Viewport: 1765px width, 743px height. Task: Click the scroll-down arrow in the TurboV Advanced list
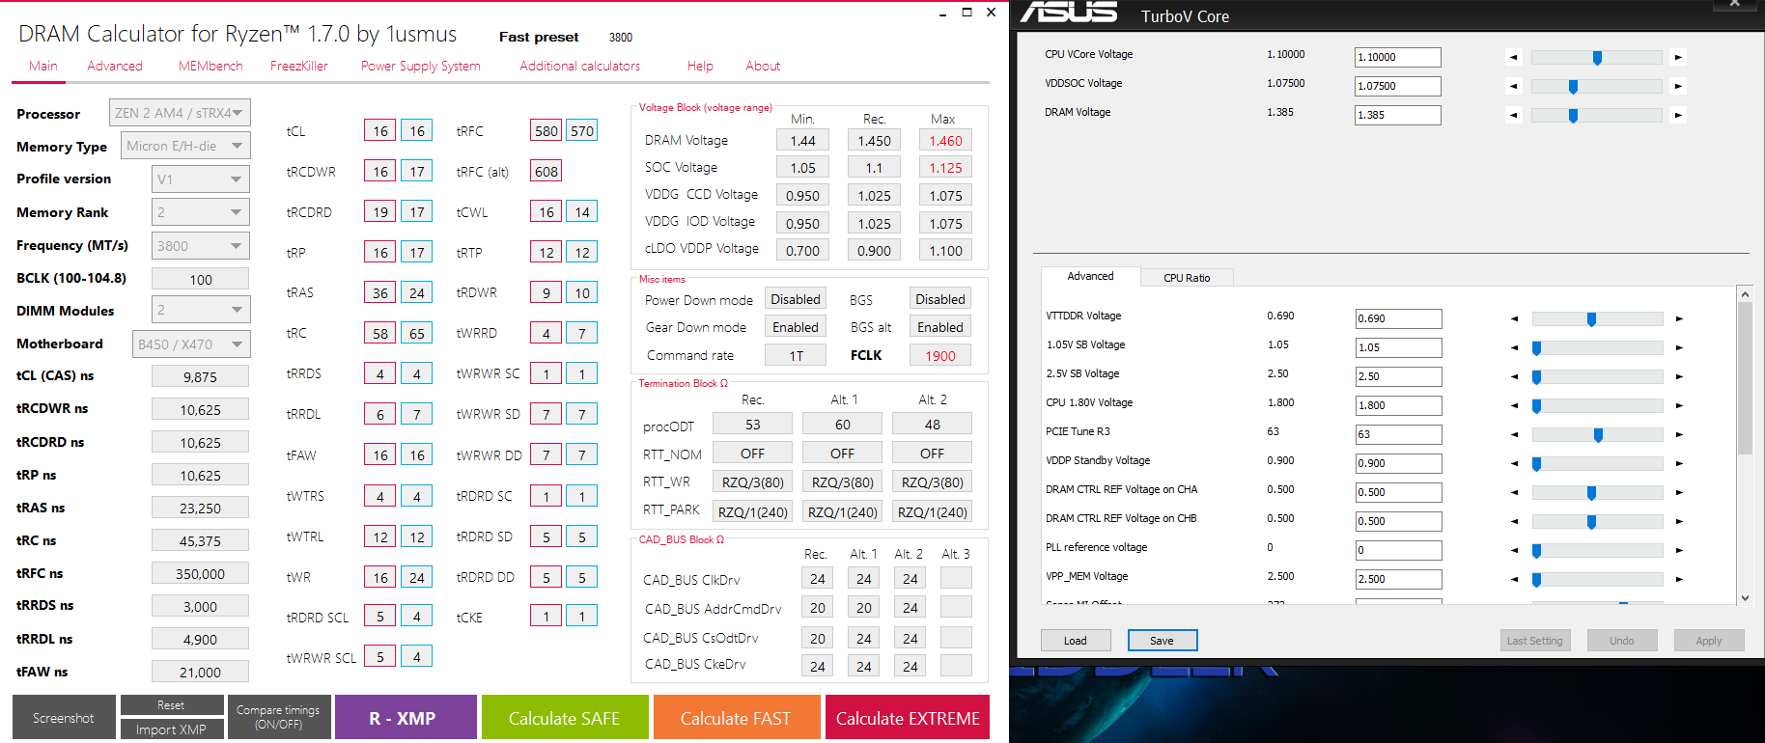(x=1744, y=598)
